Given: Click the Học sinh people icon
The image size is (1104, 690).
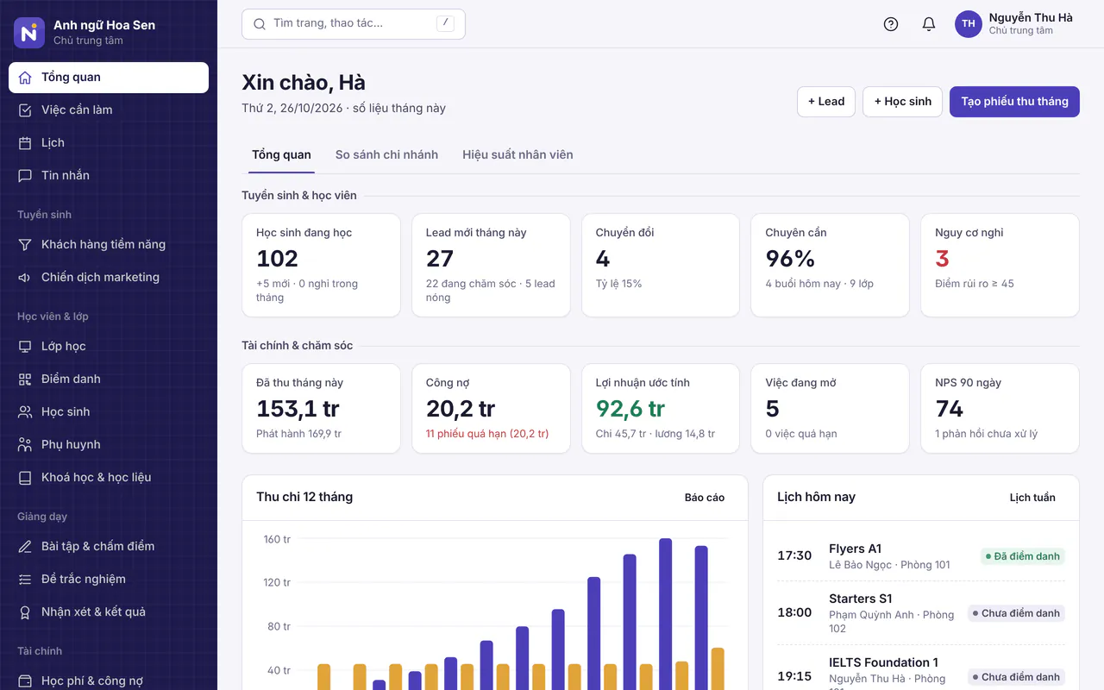Looking at the screenshot, I should [25, 412].
